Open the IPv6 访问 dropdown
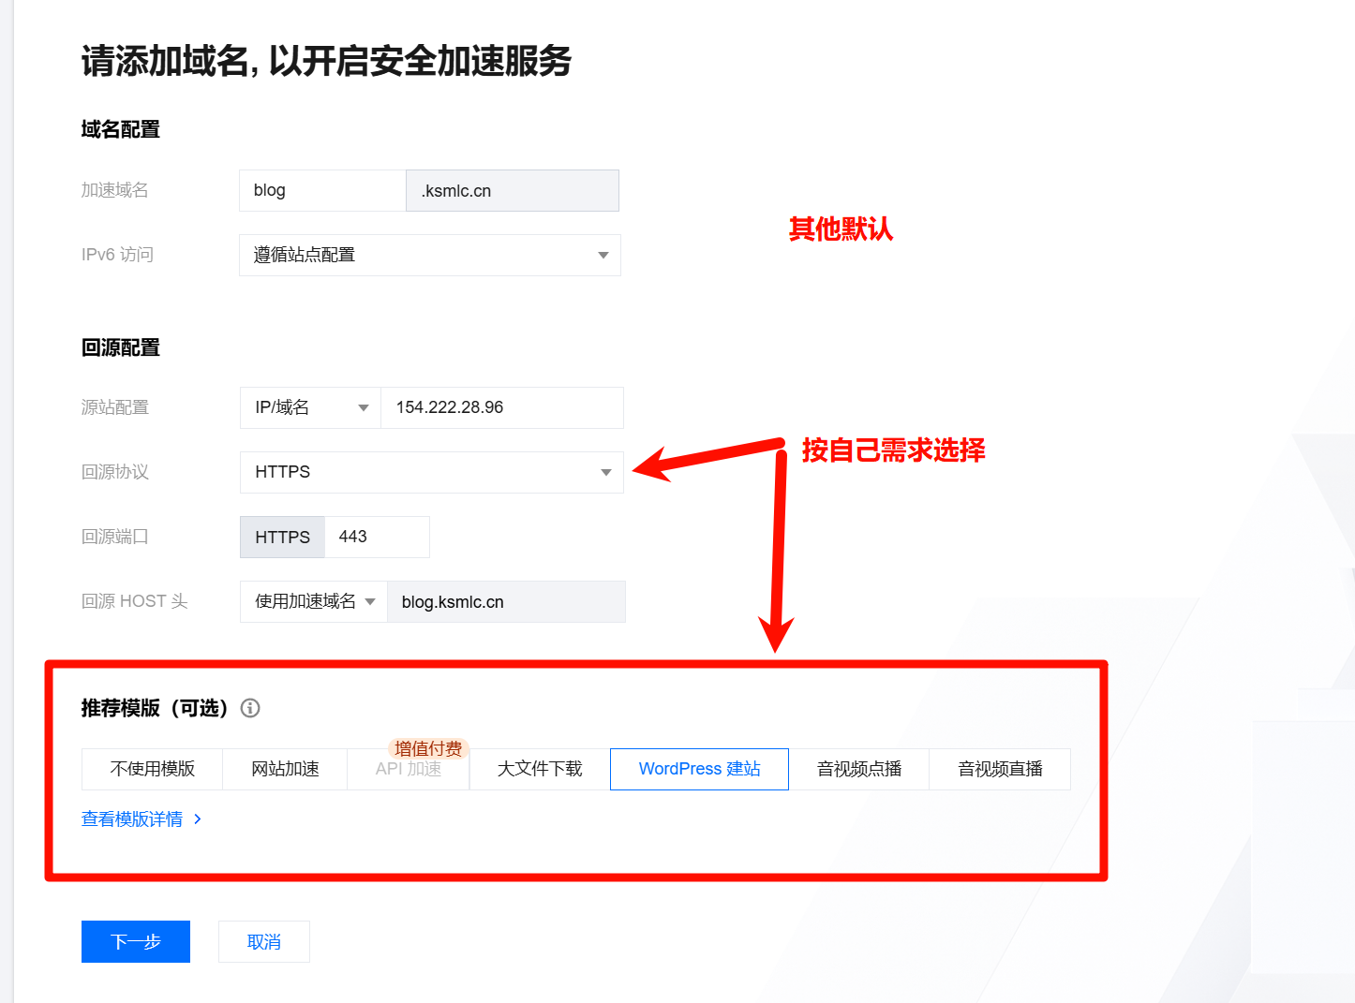 click(429, 255)
